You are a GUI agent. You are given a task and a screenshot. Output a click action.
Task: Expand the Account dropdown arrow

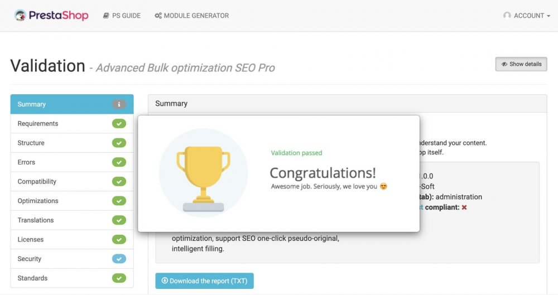[549, 16]
